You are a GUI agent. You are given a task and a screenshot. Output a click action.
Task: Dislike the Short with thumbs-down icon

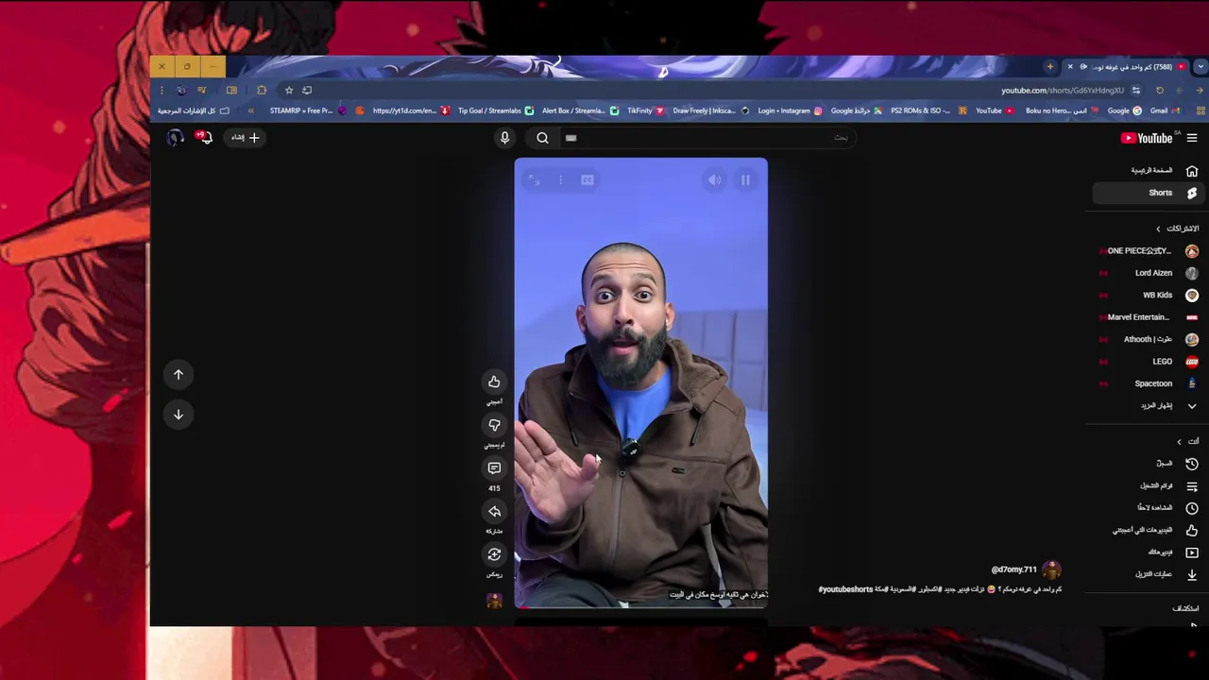(x=494, y=425)
